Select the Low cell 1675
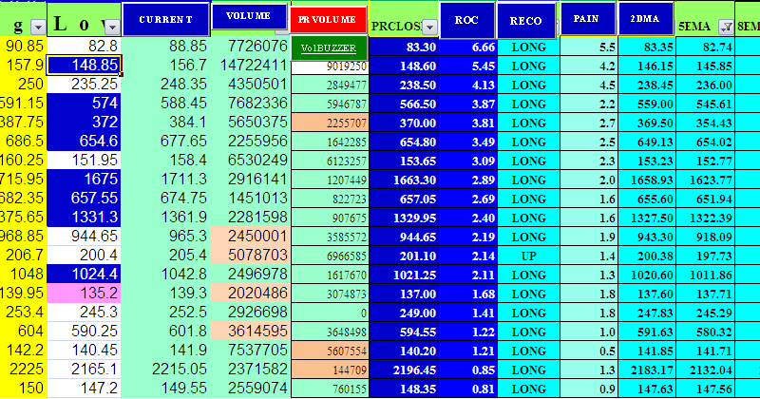The image size is (760, 399). pyautogui.click(x=84, y=179)
